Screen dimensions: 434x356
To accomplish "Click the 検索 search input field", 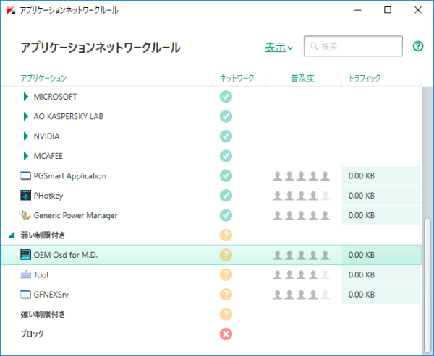I will tap(353, 46).
